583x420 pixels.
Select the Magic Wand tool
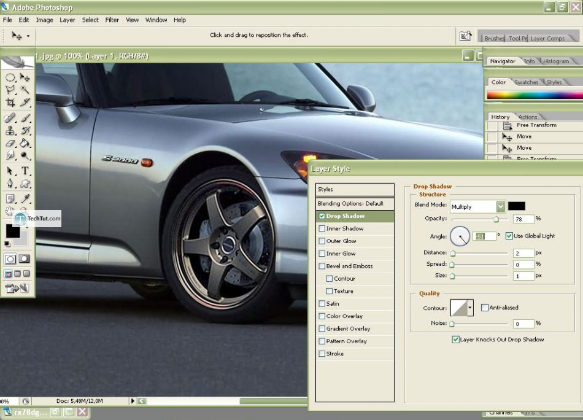tap(25, 89)
